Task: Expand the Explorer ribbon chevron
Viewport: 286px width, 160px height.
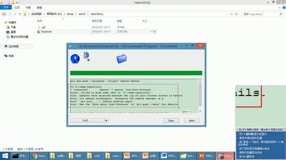Action: (x=279, y=8)
